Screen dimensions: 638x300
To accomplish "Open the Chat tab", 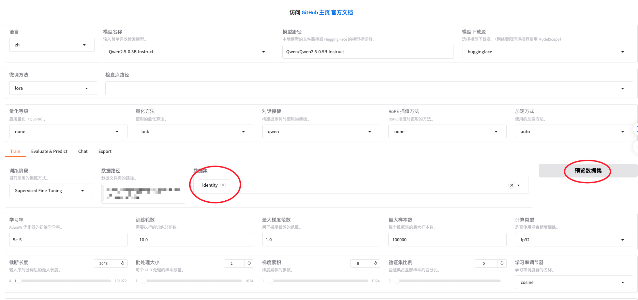I will pos(83,152).
